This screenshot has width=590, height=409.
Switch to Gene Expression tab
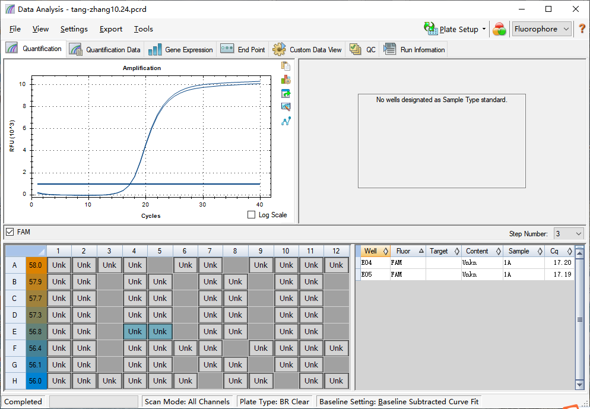coord(180,49)
